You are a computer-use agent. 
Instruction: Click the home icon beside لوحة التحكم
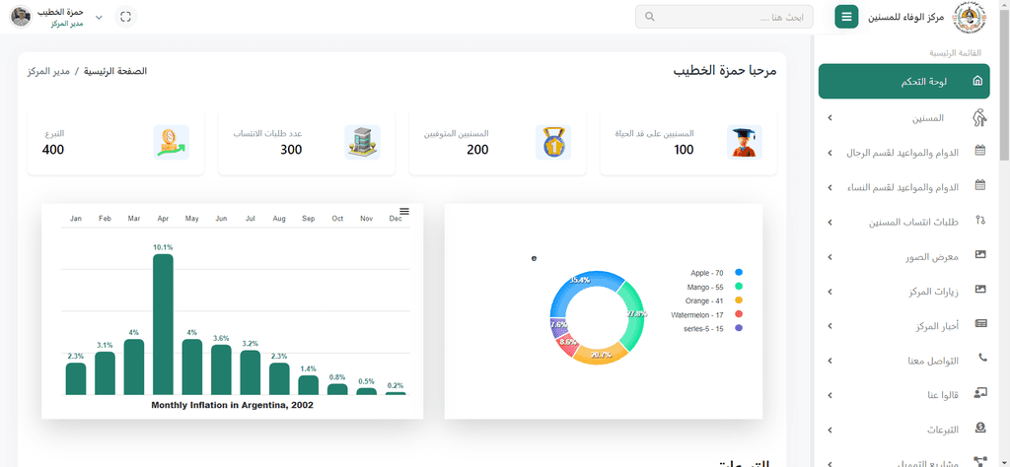[977, 81]
